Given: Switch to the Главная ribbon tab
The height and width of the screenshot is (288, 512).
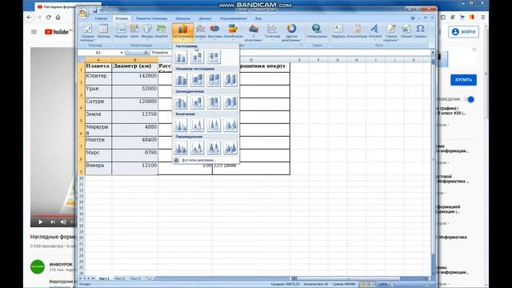Looking at the screenshot, I should click(101, 18).
